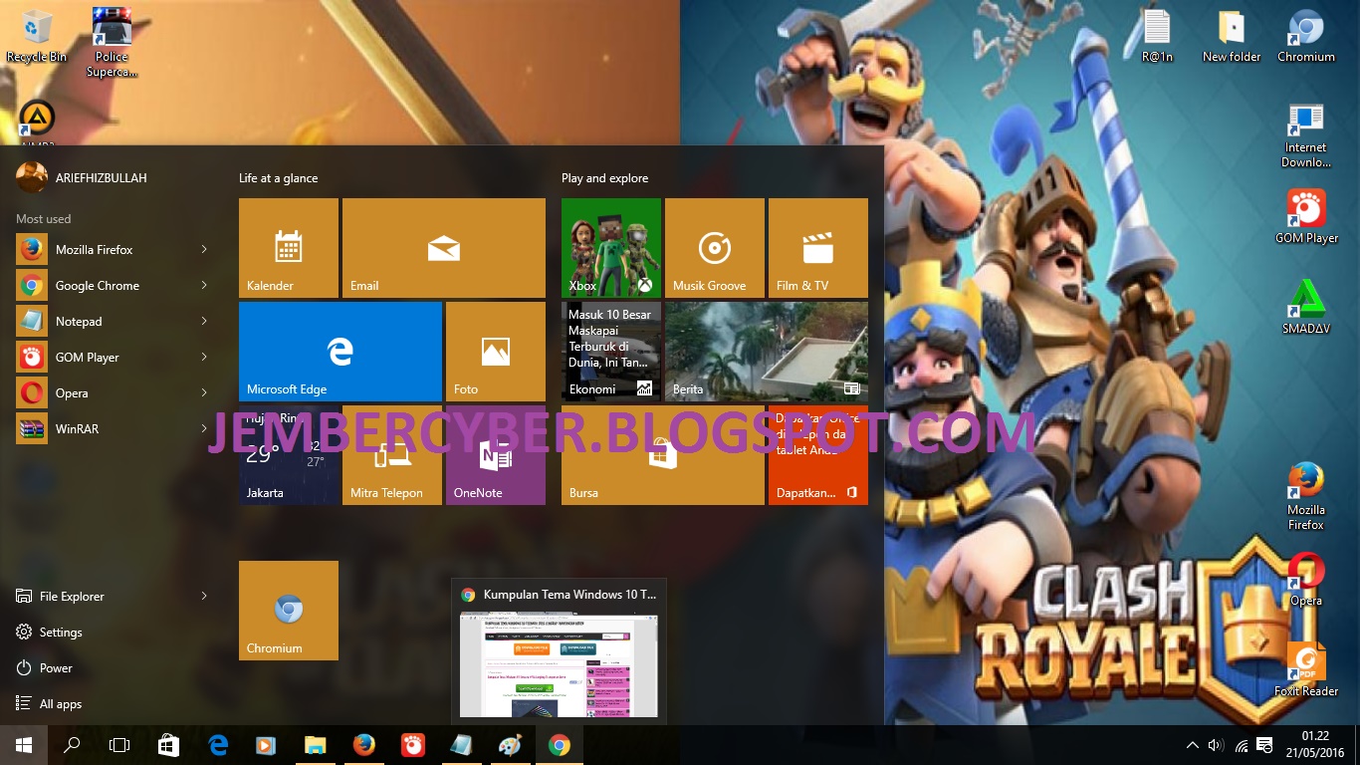This screenshot has height=765, width=1360.
Task: Launch the Microsoft Edge tile
Action: (340, 352)
